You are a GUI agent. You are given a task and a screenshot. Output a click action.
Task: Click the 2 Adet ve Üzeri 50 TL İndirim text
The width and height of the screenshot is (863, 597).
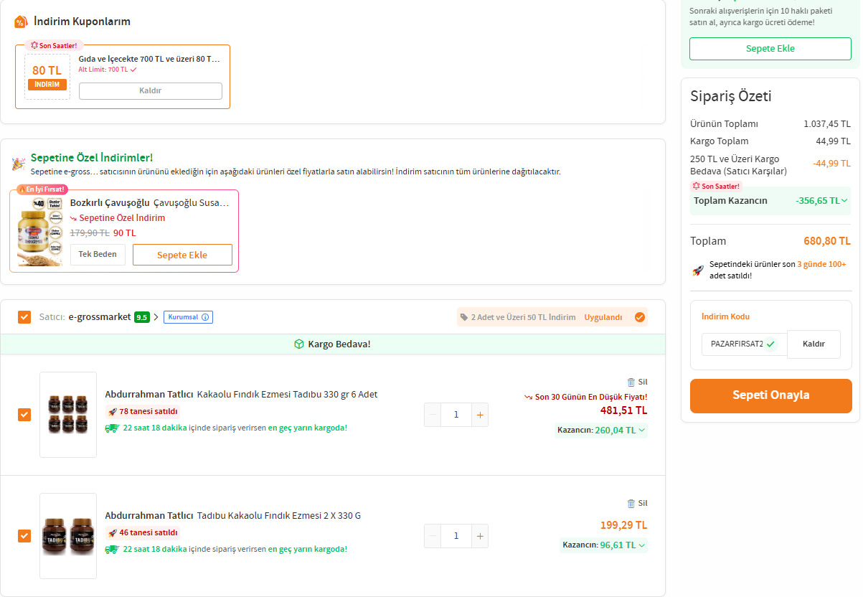coord(524,317)
